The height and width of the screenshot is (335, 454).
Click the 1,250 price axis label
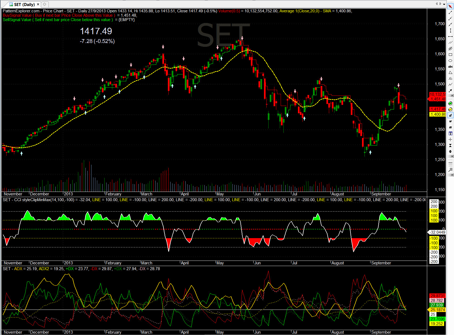(440, 160)
